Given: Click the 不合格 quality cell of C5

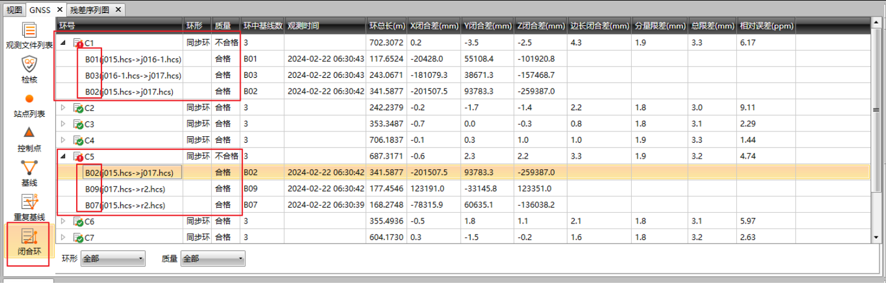Looking at the screenshot, I should click(x=227, y=156).
